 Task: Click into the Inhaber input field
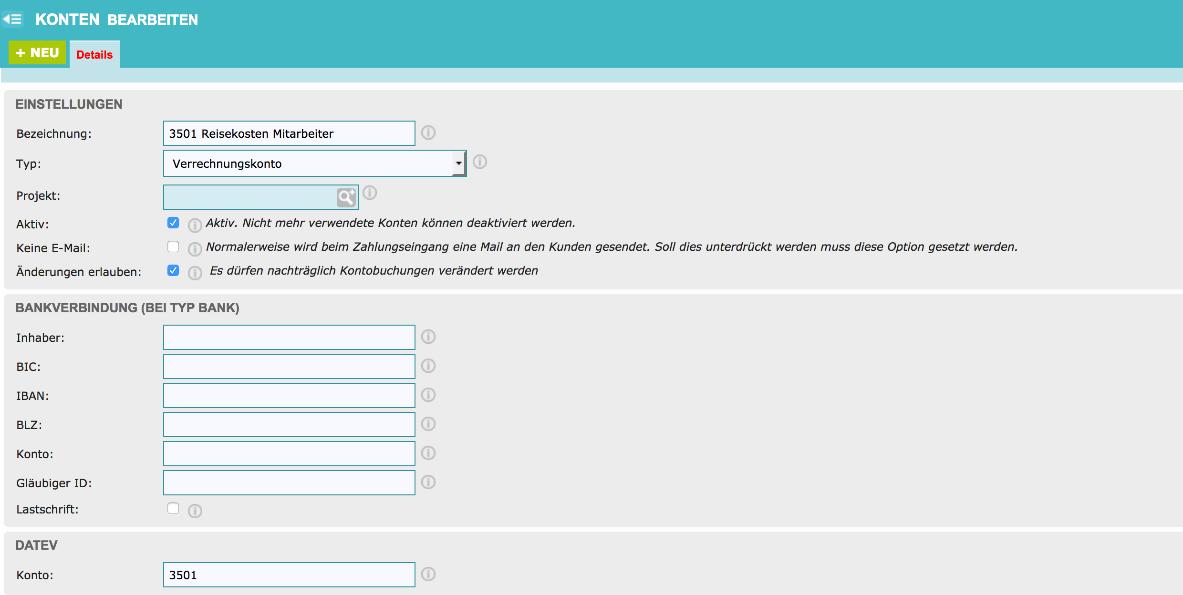point(289,337)
